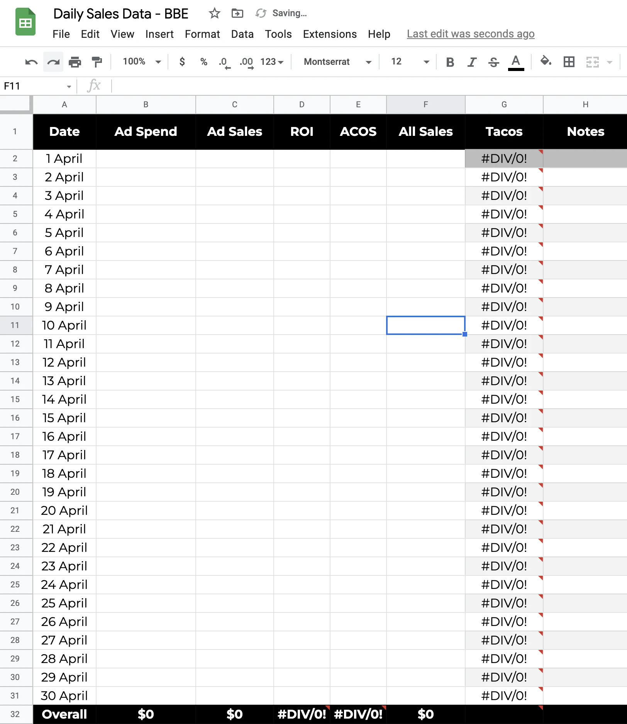Screen dimensions: 627x724
Task: Select the ROI header cell
Action: coord(302,132)
